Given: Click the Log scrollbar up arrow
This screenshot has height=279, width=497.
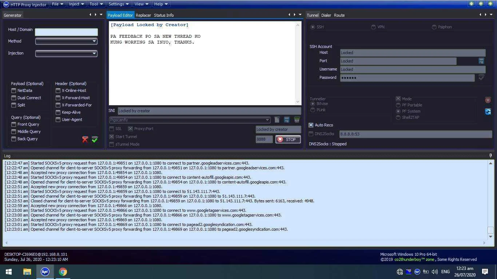Looking at the screenshot, I should tap(490, 163).
